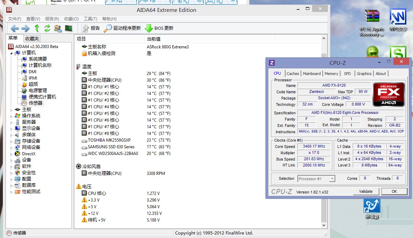The image size is (413, 238).
Task: Switch to 收藏夹 tab in left panel
Action: 32,39
